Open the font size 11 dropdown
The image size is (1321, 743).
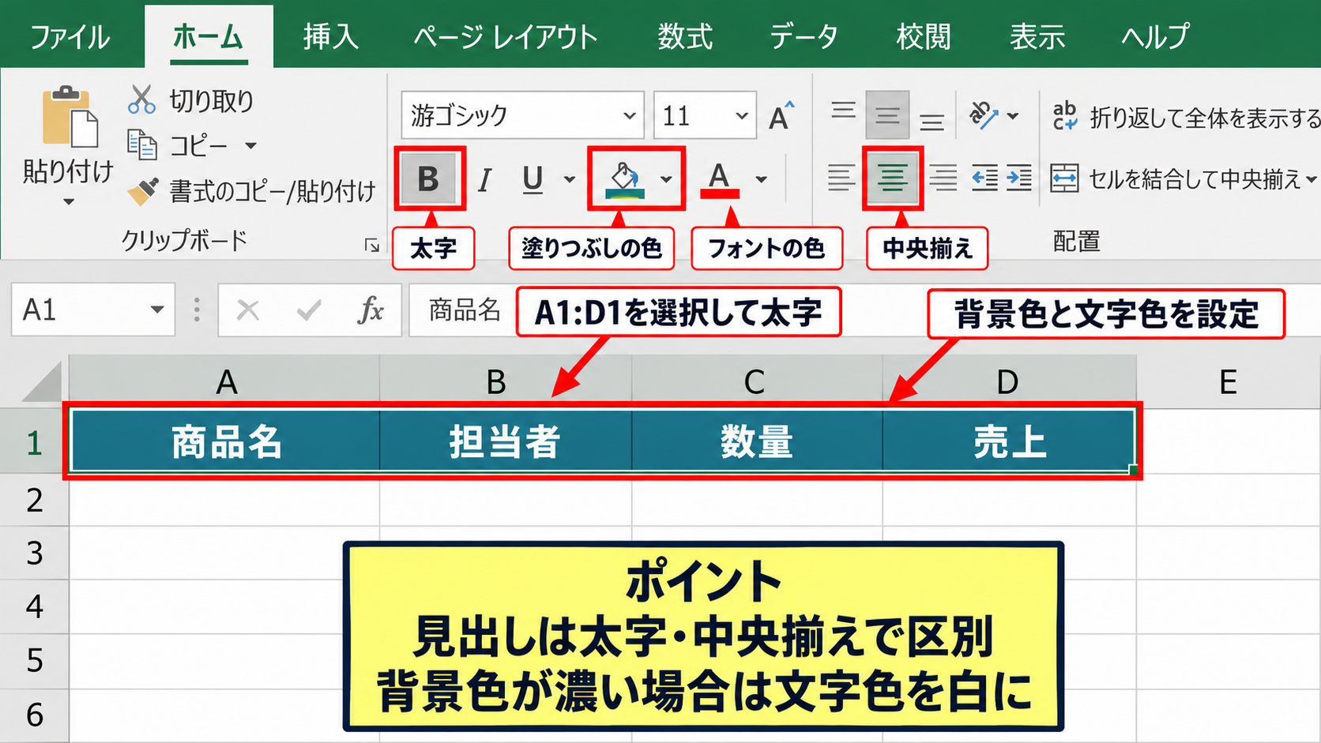coord(741,116)
